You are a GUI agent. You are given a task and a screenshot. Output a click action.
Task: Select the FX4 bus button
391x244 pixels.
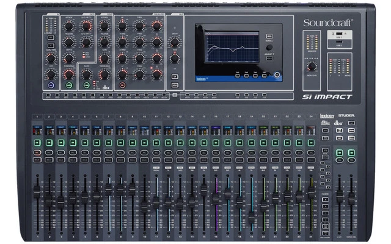264,95
